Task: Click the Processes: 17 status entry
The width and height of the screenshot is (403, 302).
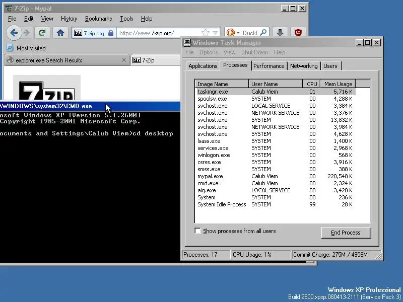Action: [x=207, y=255]
